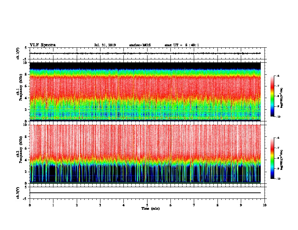Click the "start UT = 8:40:1" header text
Viewport: 298px width, 230px height.
182,45
